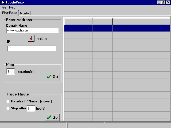
Task: Click the TogglePing+ title bar app icon
Action: coord(2,2)
